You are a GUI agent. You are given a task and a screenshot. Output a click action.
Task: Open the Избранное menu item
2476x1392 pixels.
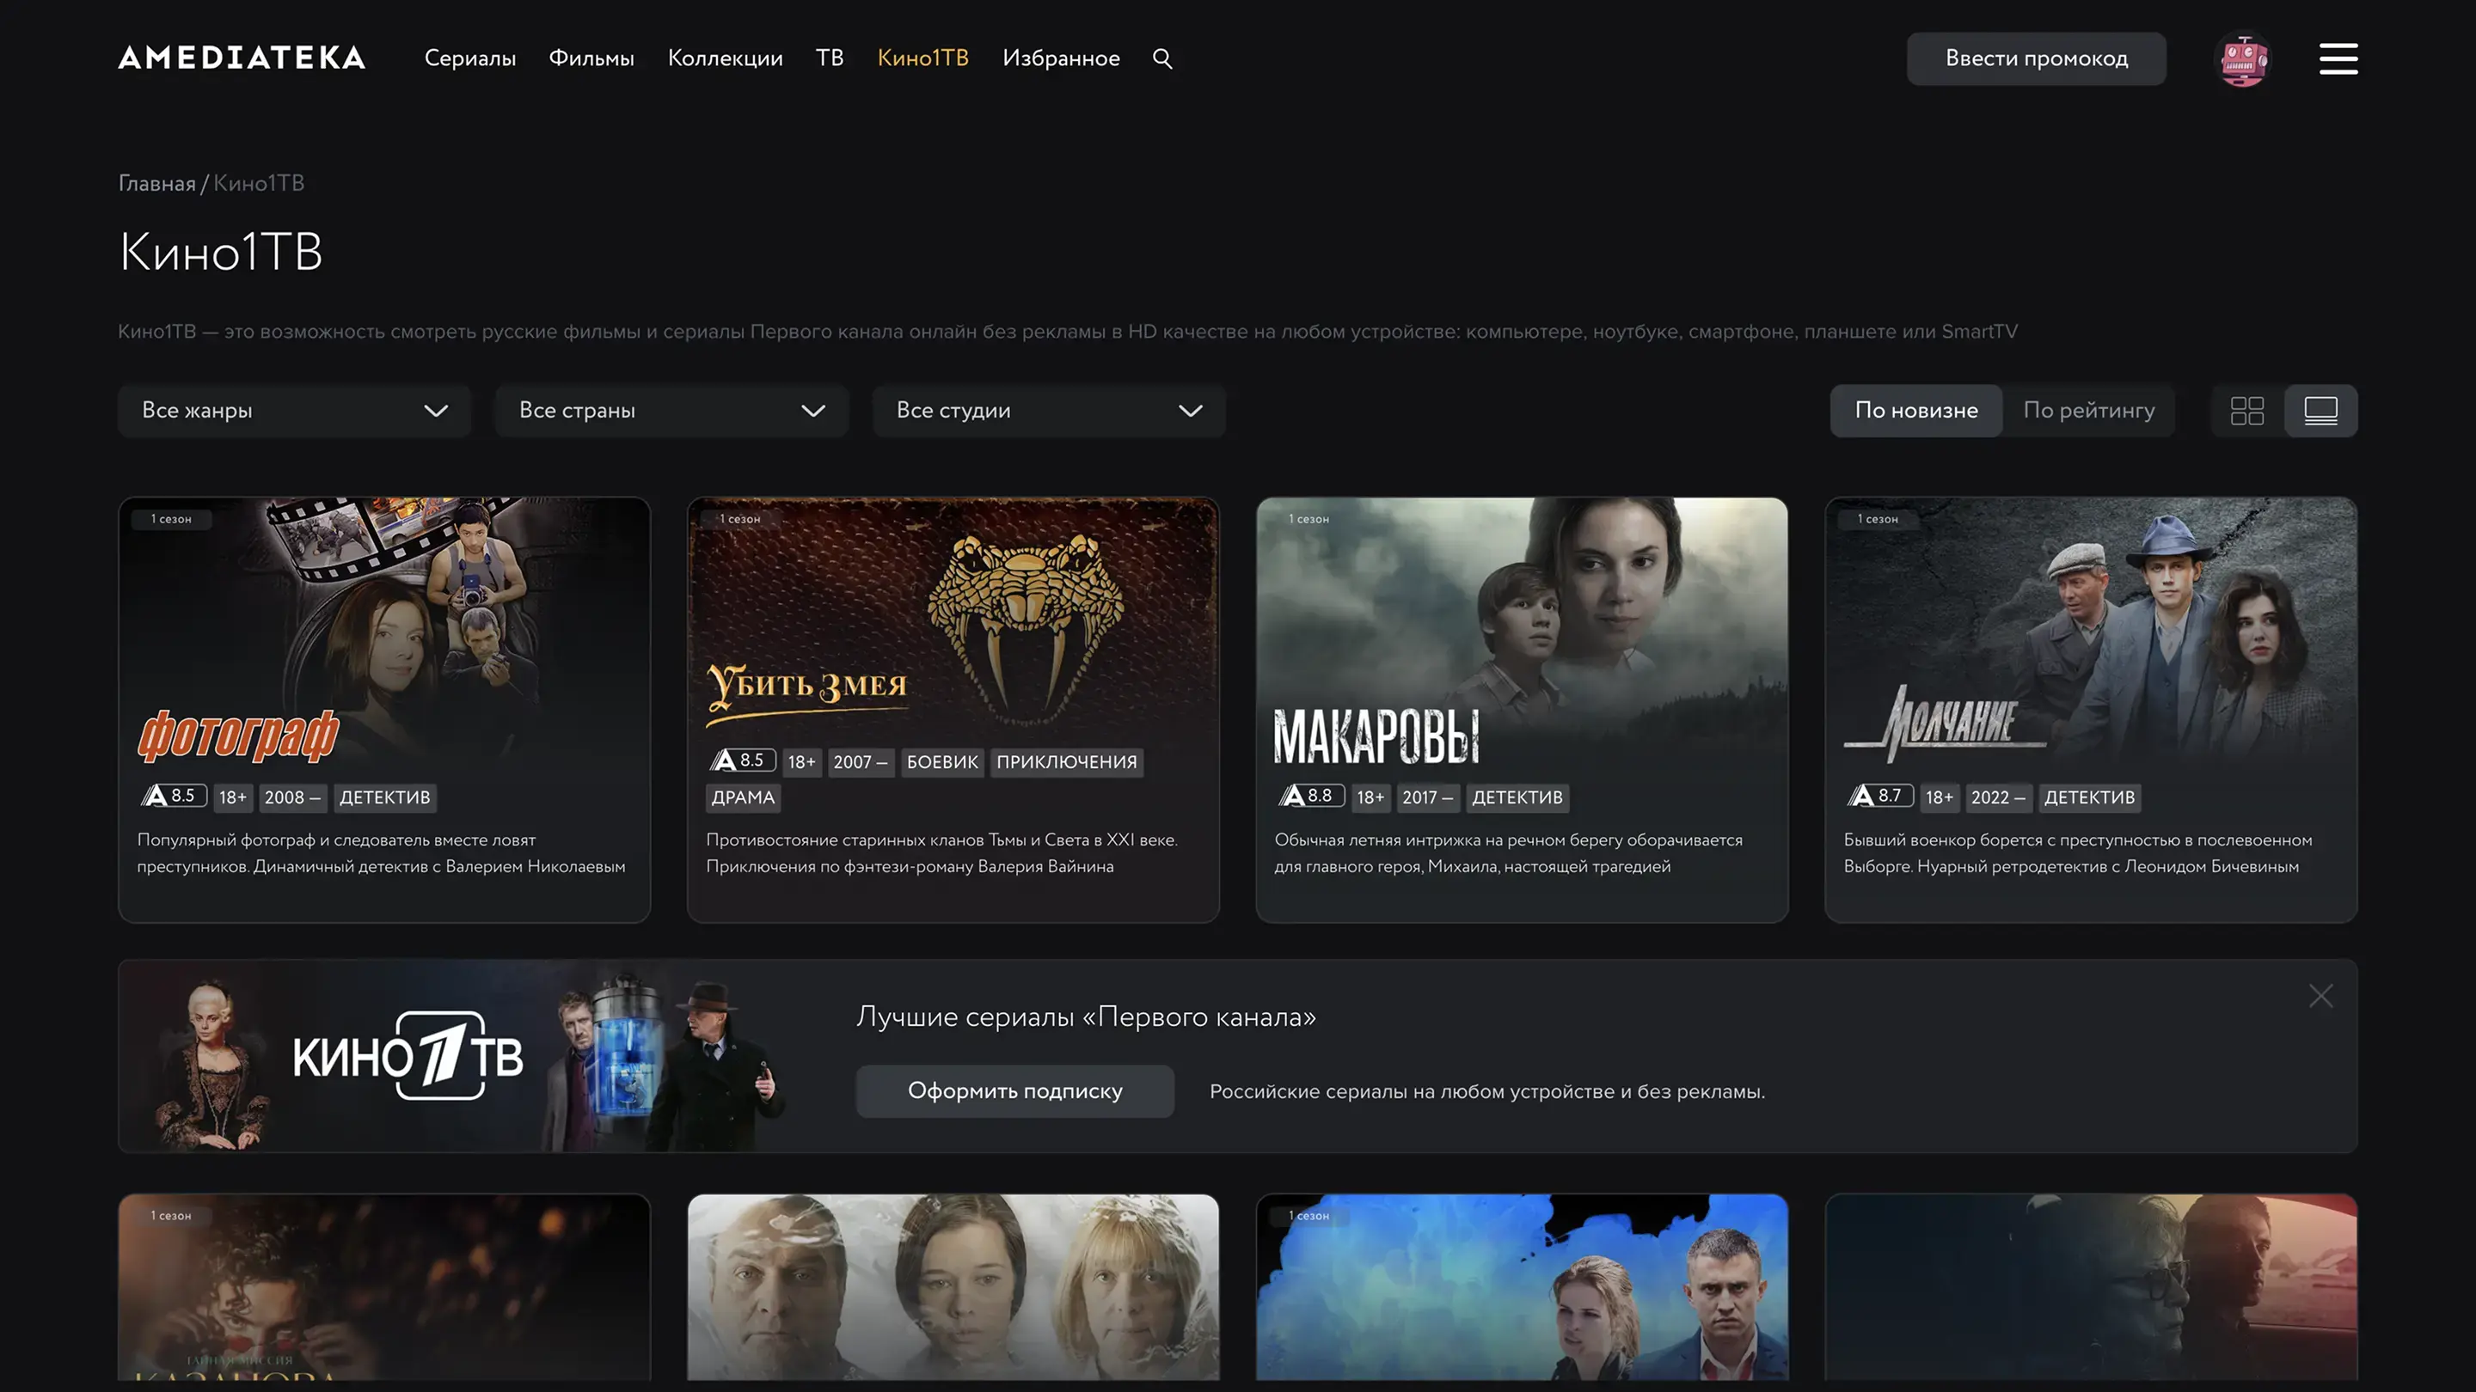point(1060,58)
